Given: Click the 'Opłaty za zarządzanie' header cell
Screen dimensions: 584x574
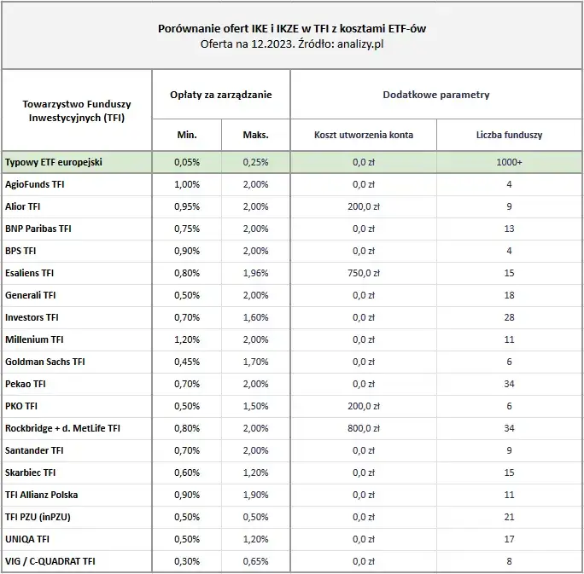Looking at the screenshot, I should point(221,95).
